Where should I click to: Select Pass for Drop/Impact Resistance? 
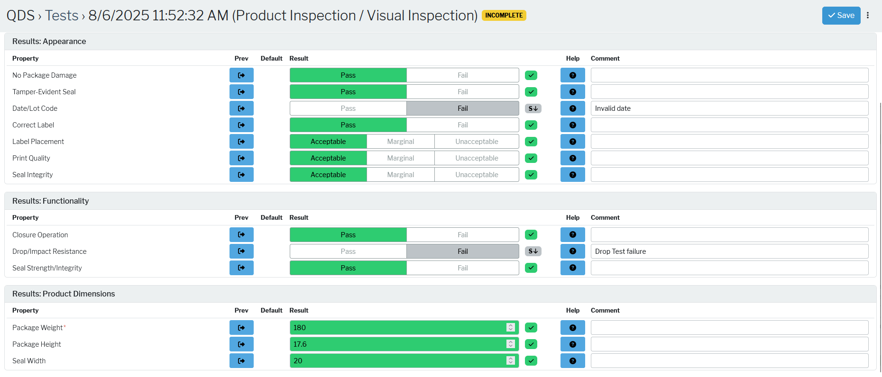click(x=348, y=251)
